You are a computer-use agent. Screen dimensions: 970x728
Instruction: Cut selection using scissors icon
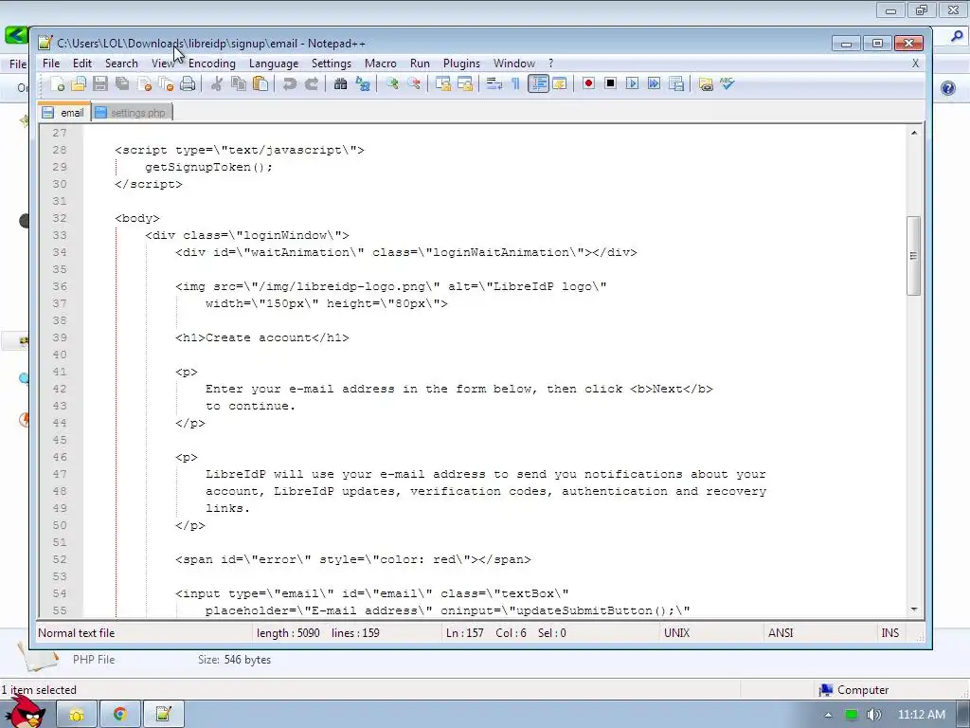coord(217,84)
